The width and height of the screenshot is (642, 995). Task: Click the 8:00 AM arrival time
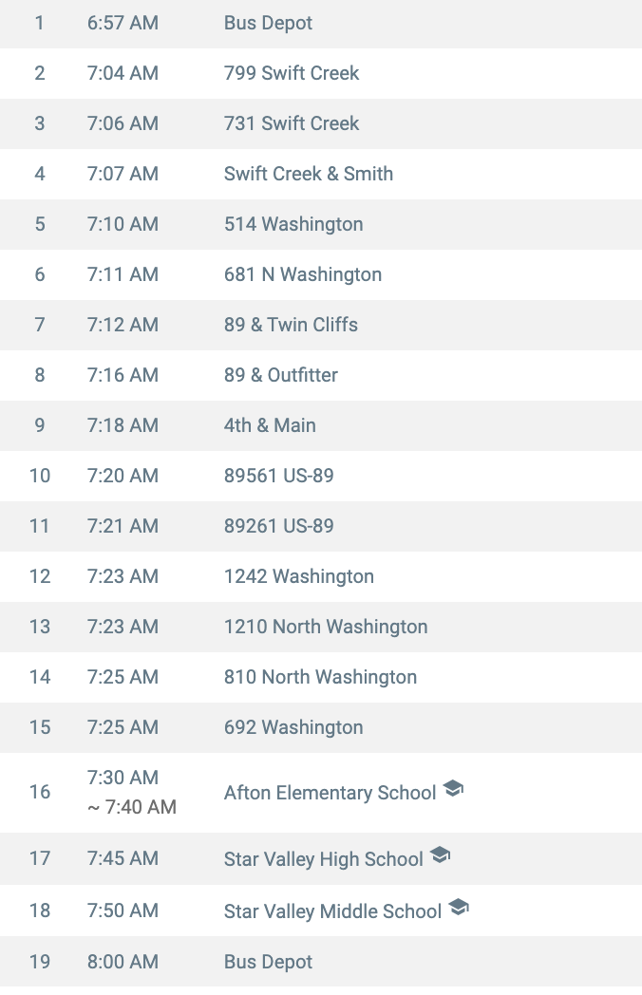click(123, 962)
